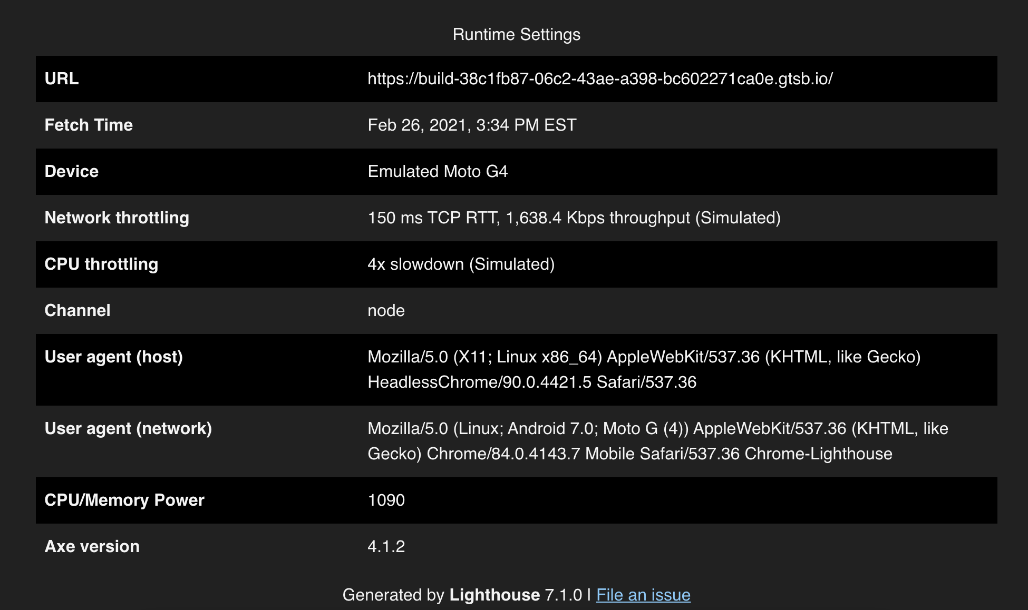Click the User agent (host) label
Screen dimensions: 1028x610
113,357
